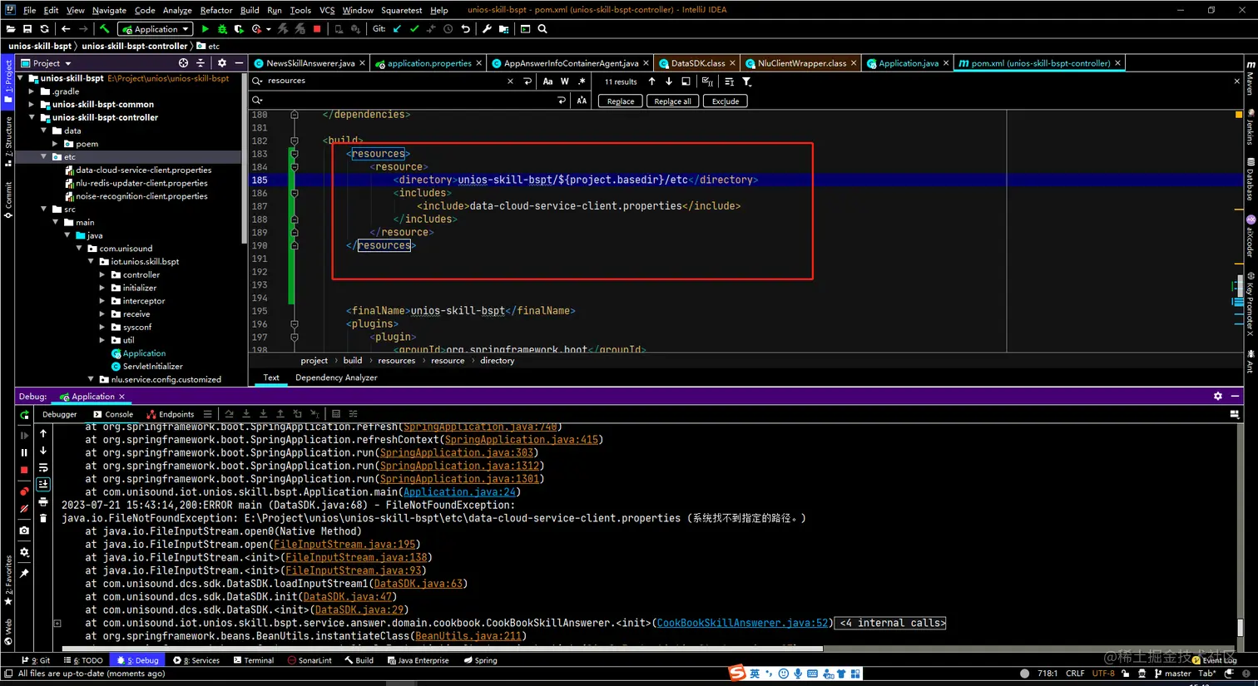Go to the next search occurrence arrow
This screenshot has width=1258, height=686.
(669, 81)
